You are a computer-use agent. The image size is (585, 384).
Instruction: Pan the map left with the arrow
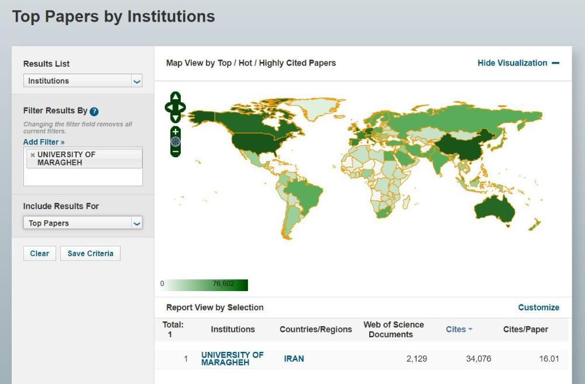[168, 108]
